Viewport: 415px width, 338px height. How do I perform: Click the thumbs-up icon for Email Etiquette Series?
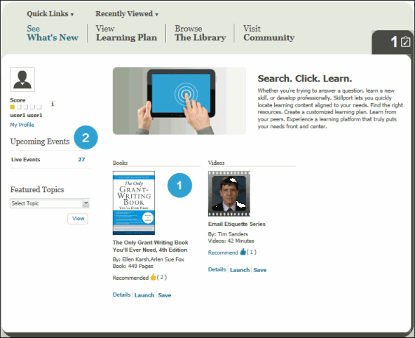(243, 252)
